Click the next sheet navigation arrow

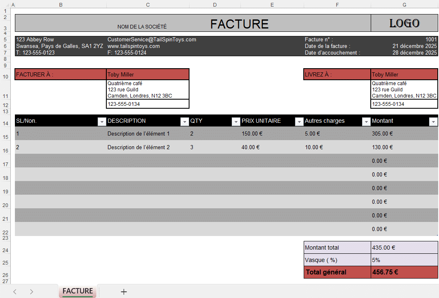point(32,291)
